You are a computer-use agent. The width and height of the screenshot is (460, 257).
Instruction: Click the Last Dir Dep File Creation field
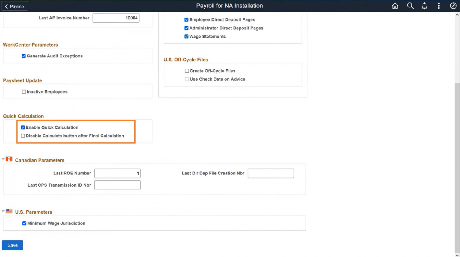270,173
